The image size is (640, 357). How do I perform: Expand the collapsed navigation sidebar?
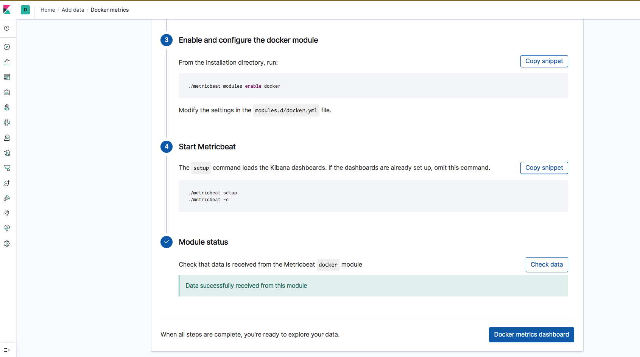(x=7, y=350)
